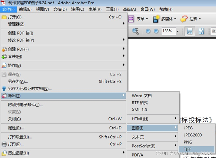Image resolution: width=216 pixels, height=158 pixels.
Task: Open the 视图(V) menu
Action: tap(42, 9)
